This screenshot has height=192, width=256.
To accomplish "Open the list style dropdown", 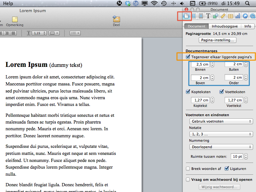I will [75, 33].
